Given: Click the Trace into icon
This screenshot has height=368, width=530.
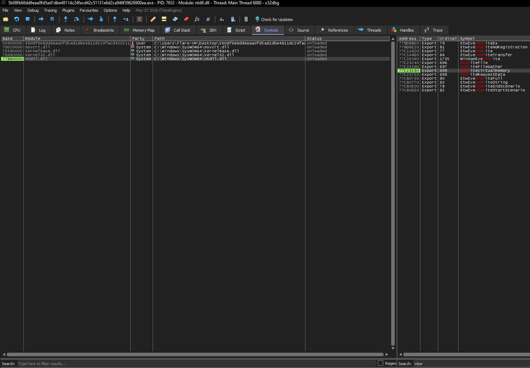Looking at the screenshot, I should [x=90, y=19].
